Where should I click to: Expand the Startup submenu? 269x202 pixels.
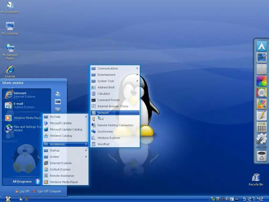[65, 150]
